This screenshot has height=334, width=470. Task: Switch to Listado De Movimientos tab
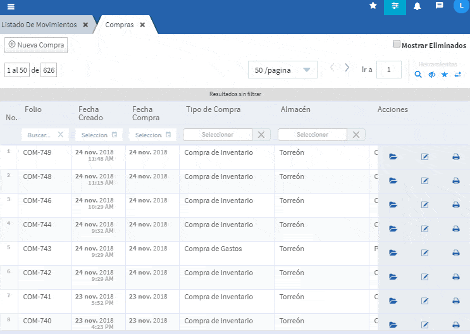tap(39, 25)
